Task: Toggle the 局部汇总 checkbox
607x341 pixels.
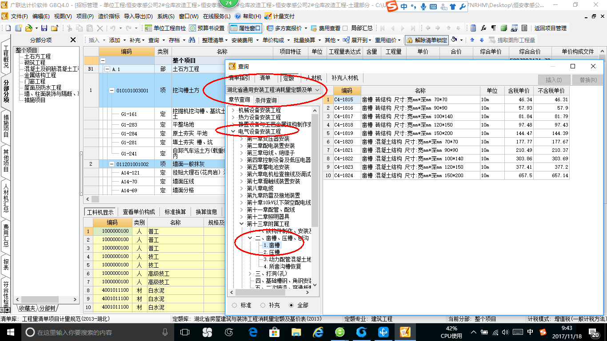Action: 345,28
